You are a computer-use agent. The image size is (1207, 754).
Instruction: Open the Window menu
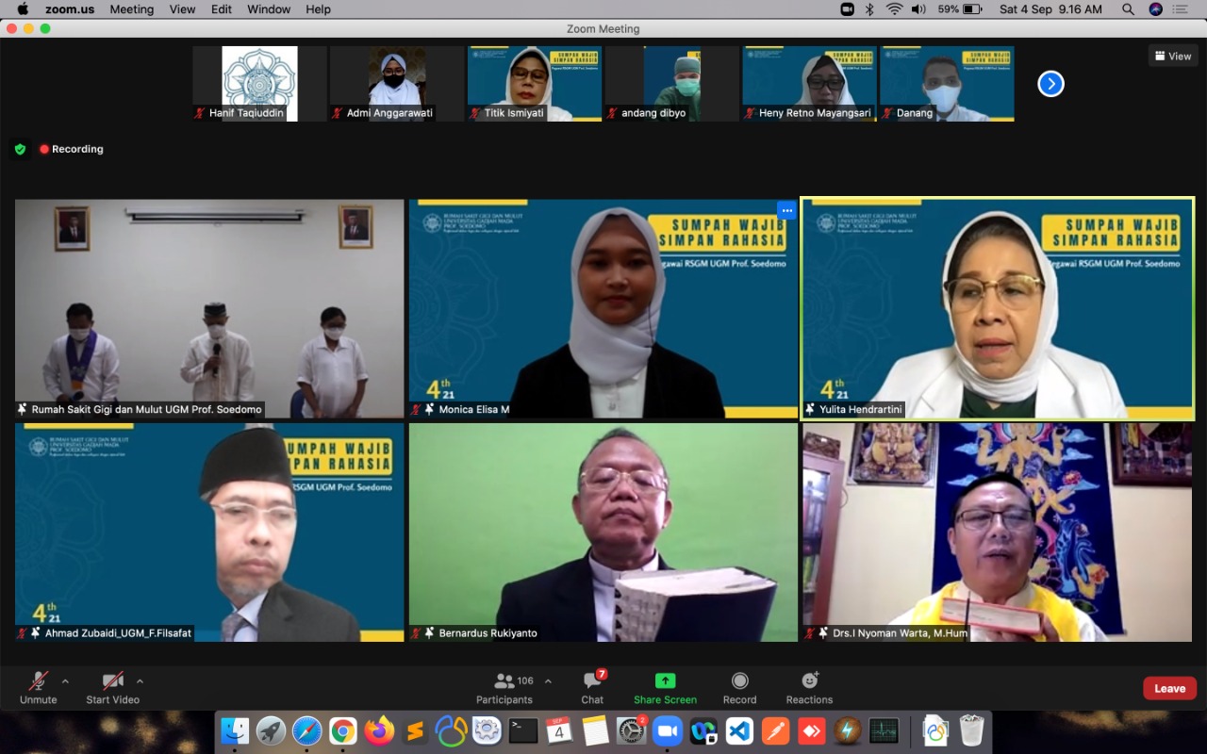pos(269,9)
